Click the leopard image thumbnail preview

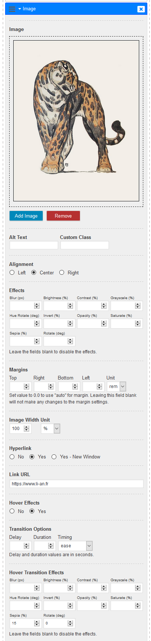click(x=76, y=121)
